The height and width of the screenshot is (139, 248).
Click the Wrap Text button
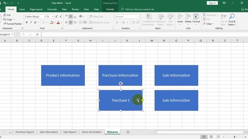pyautogui.click(x=96, y=16)
